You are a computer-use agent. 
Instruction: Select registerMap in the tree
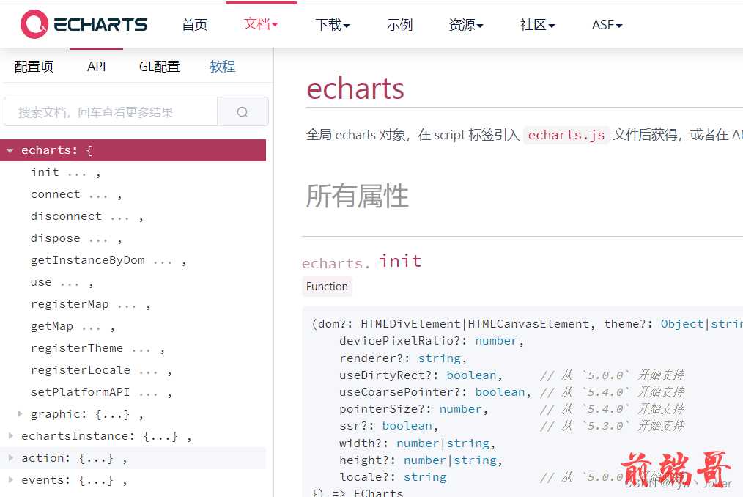(70, 304)
